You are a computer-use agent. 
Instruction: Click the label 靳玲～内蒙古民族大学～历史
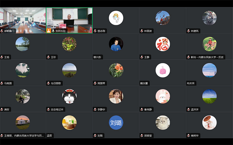coord(207,57)
